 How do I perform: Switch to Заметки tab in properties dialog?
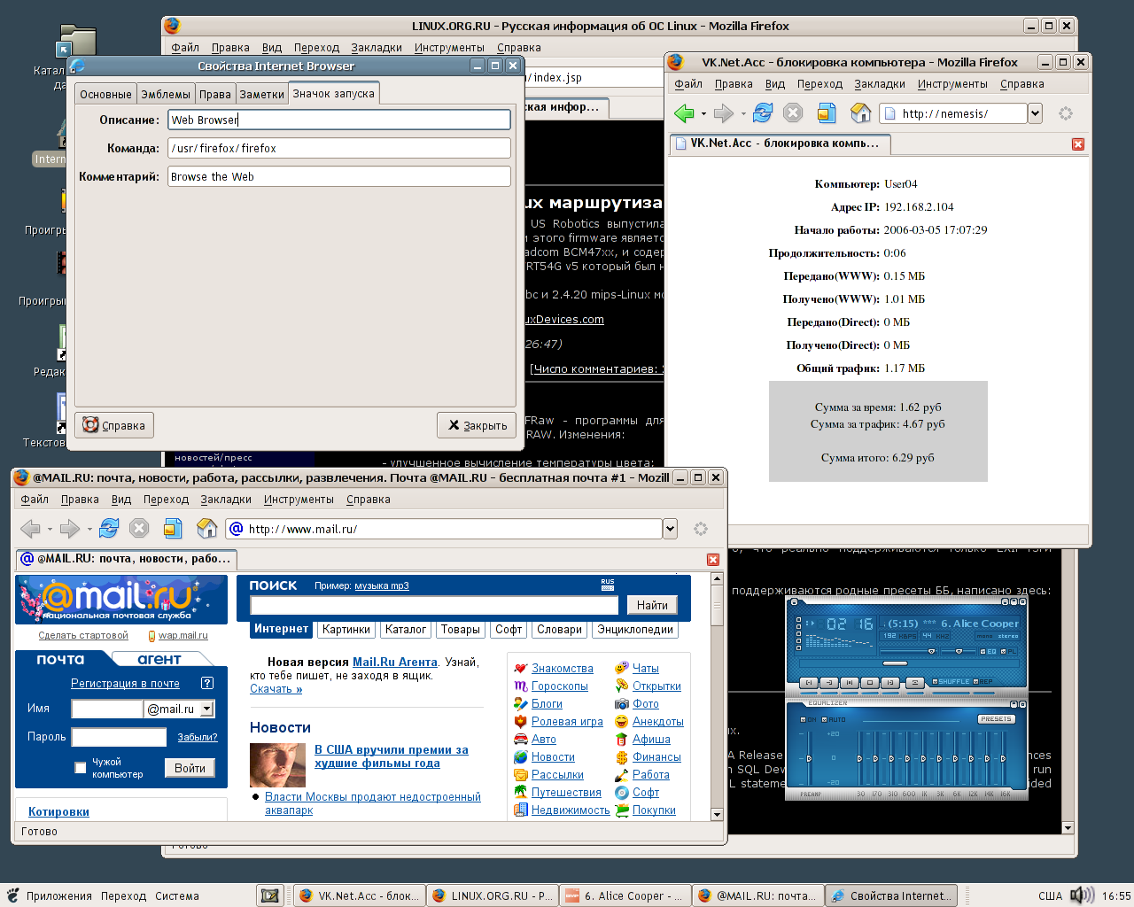[262, 94]
